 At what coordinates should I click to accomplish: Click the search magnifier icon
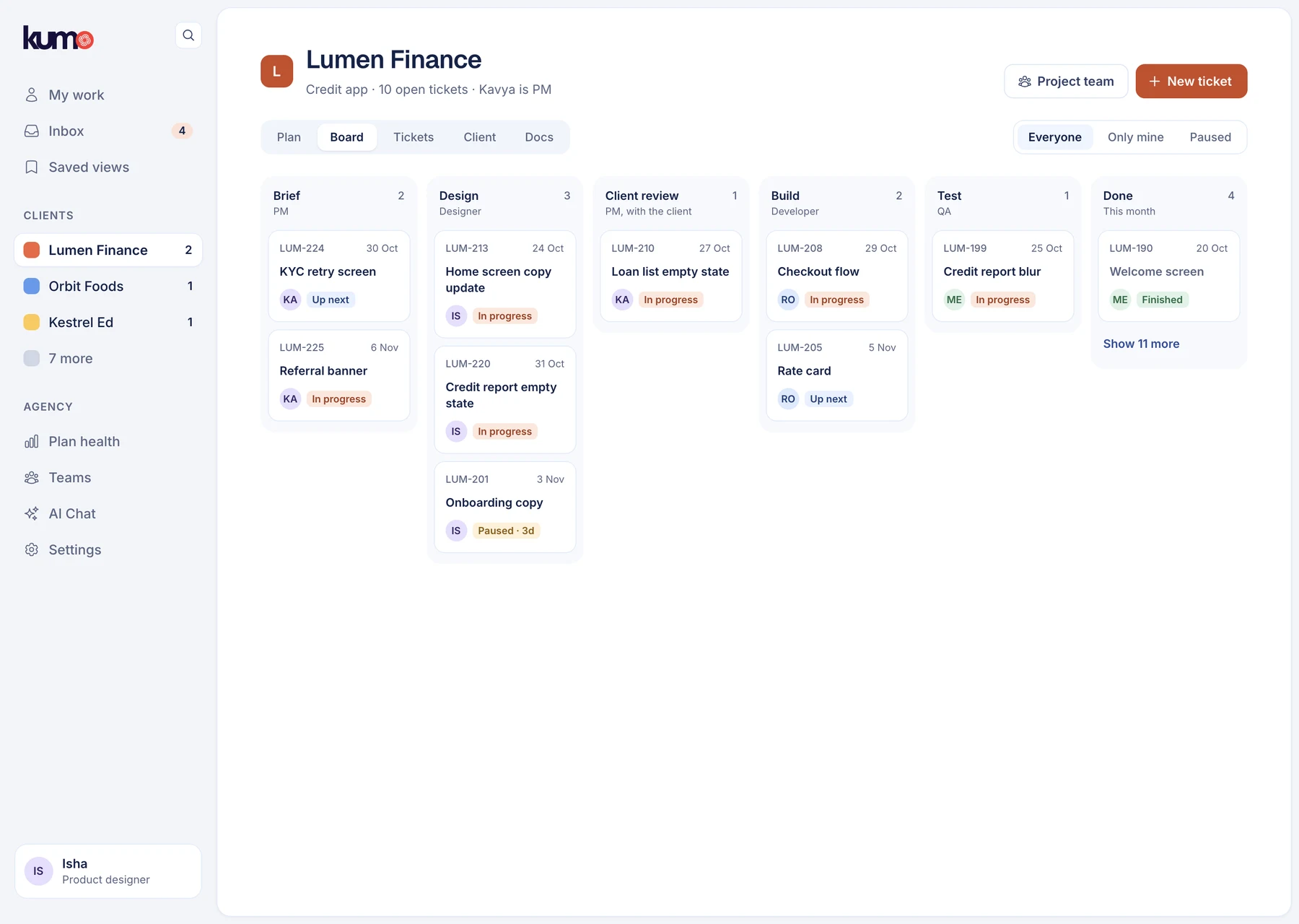coord(188,35)
